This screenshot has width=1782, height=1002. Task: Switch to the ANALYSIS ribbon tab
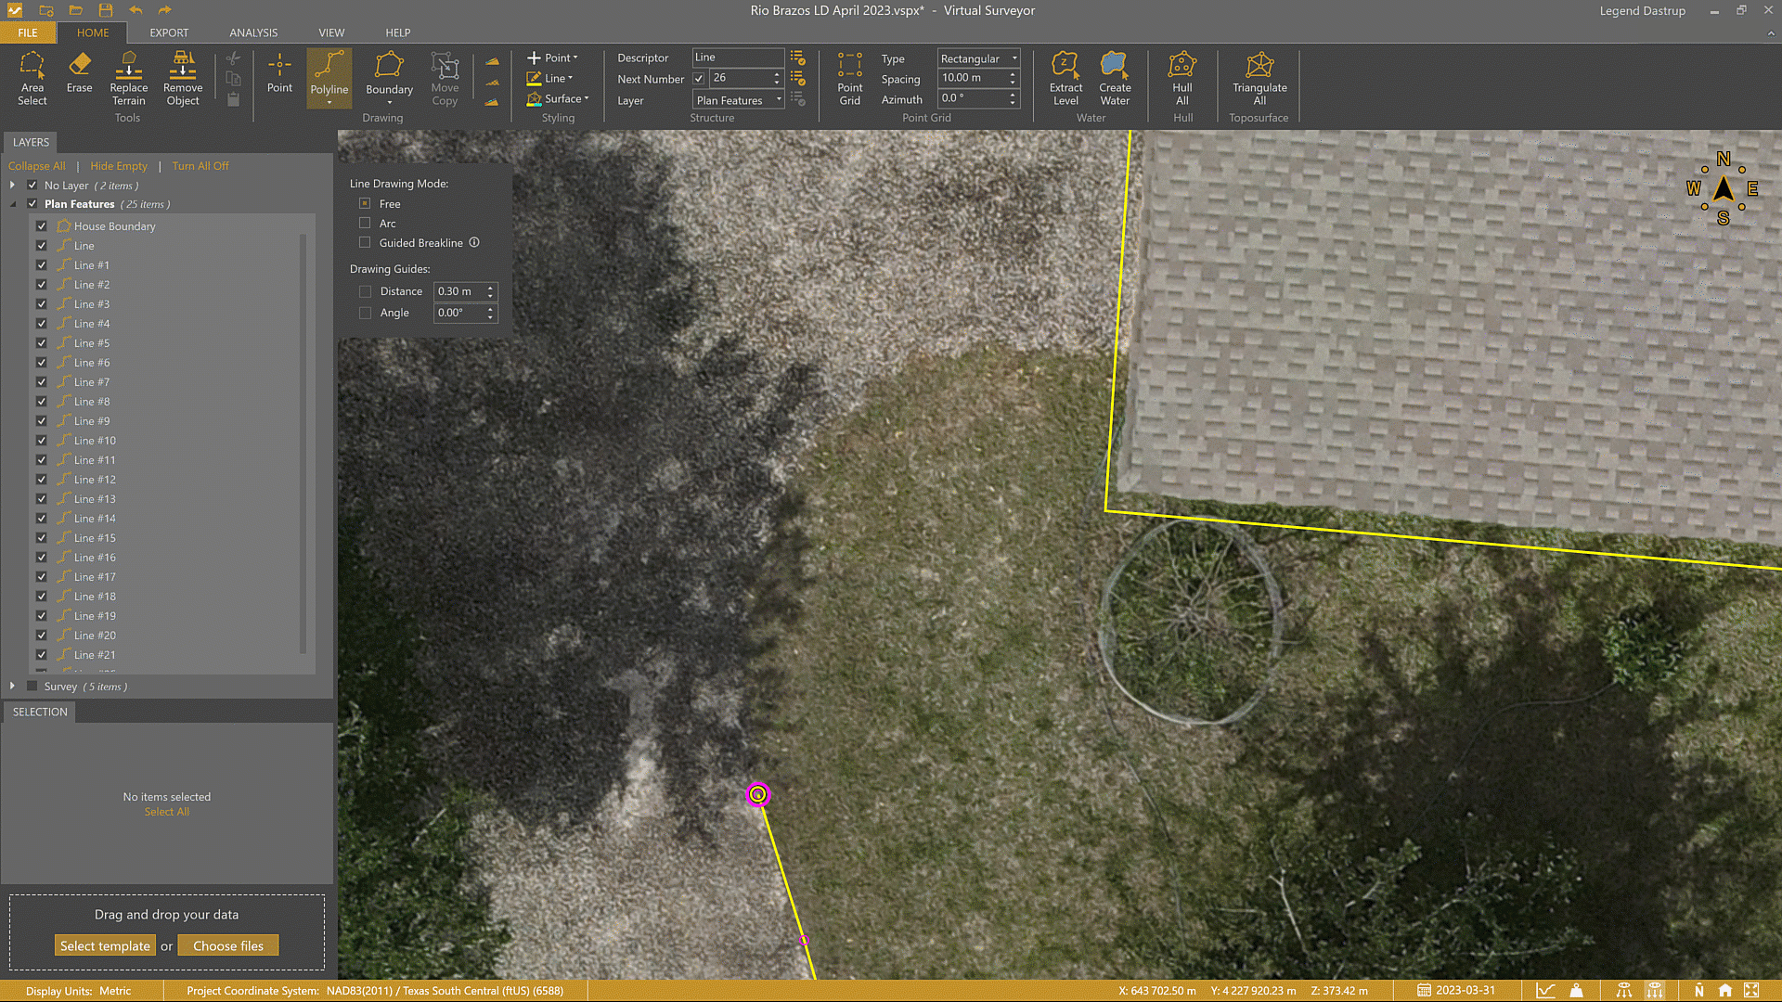252,32
